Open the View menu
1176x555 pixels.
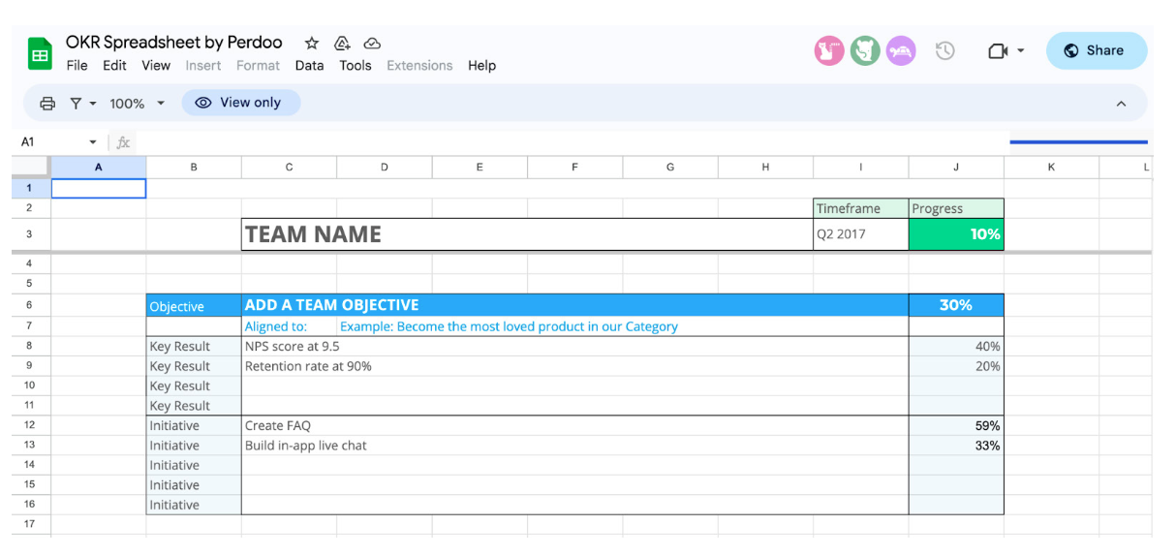[156, 66]
